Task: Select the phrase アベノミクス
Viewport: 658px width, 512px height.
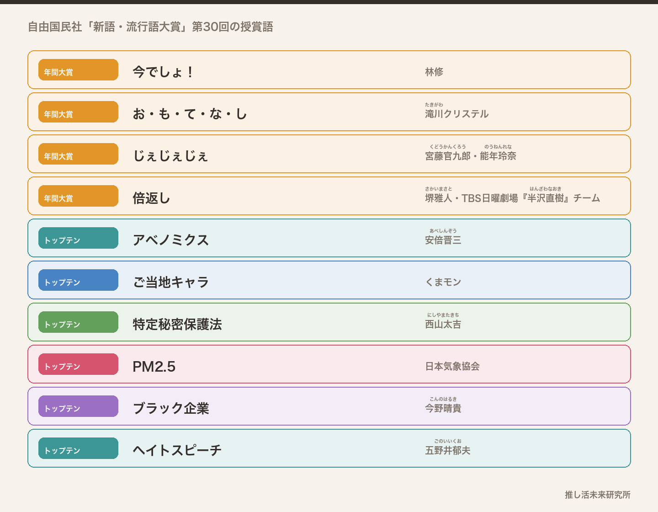Action: [x=171, y=240]
